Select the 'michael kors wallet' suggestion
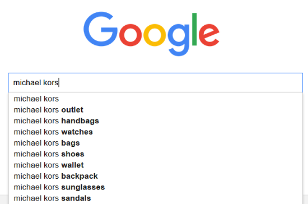The image size is (308, 204). click(x=156, y=165)
